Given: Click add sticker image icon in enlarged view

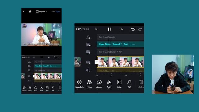Looking at the screenshot, I should (88, 52).
